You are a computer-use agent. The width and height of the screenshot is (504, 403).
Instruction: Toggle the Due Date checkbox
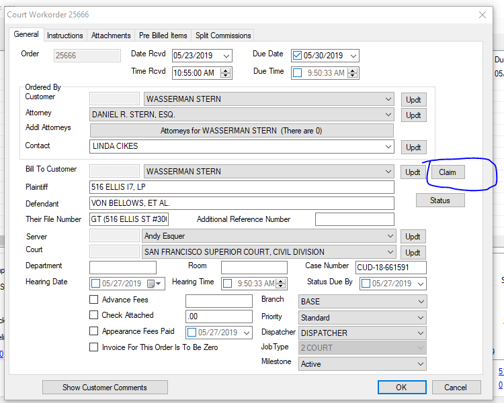[x=297, y=56]
